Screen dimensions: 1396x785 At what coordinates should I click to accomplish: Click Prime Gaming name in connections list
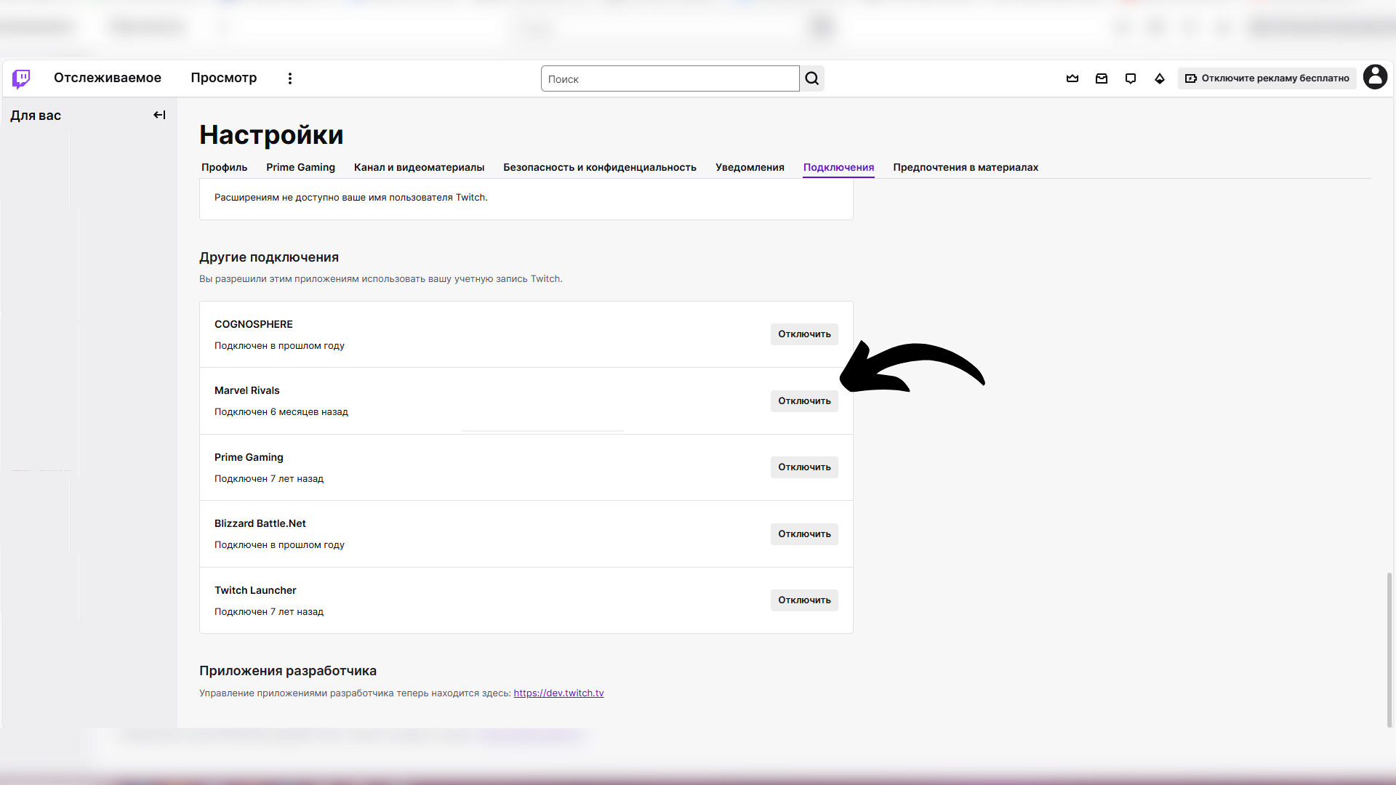point(249,457)
